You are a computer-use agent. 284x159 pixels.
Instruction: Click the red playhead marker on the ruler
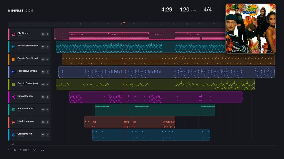[x=124, y=23]
